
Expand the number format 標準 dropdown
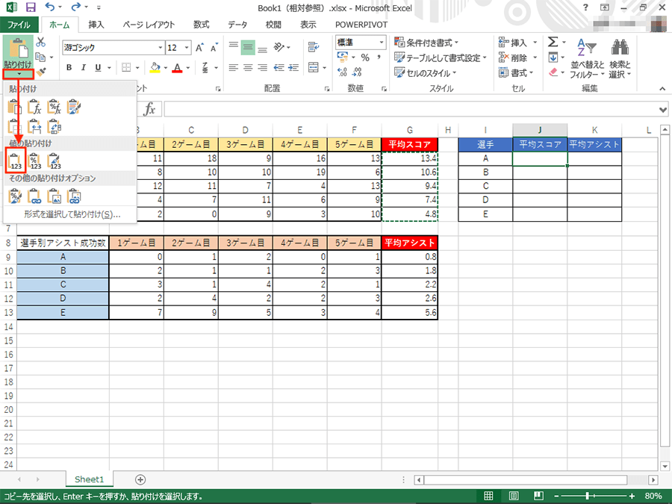[x=382, y=43]
